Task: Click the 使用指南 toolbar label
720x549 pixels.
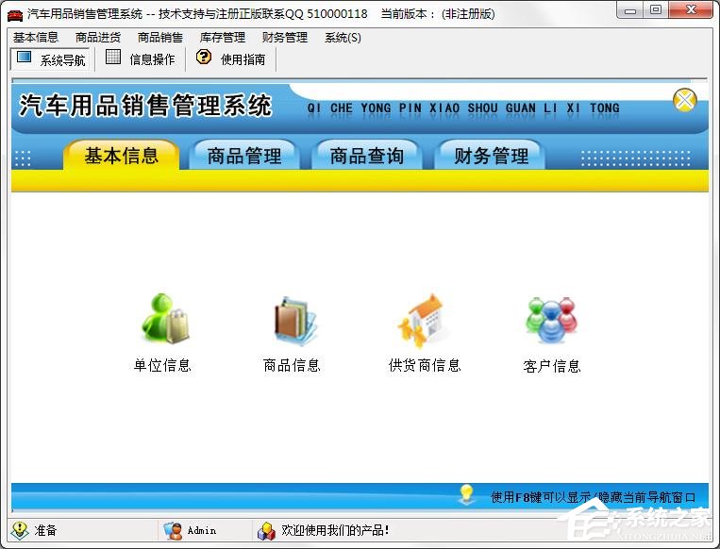Action: (243, 59)
